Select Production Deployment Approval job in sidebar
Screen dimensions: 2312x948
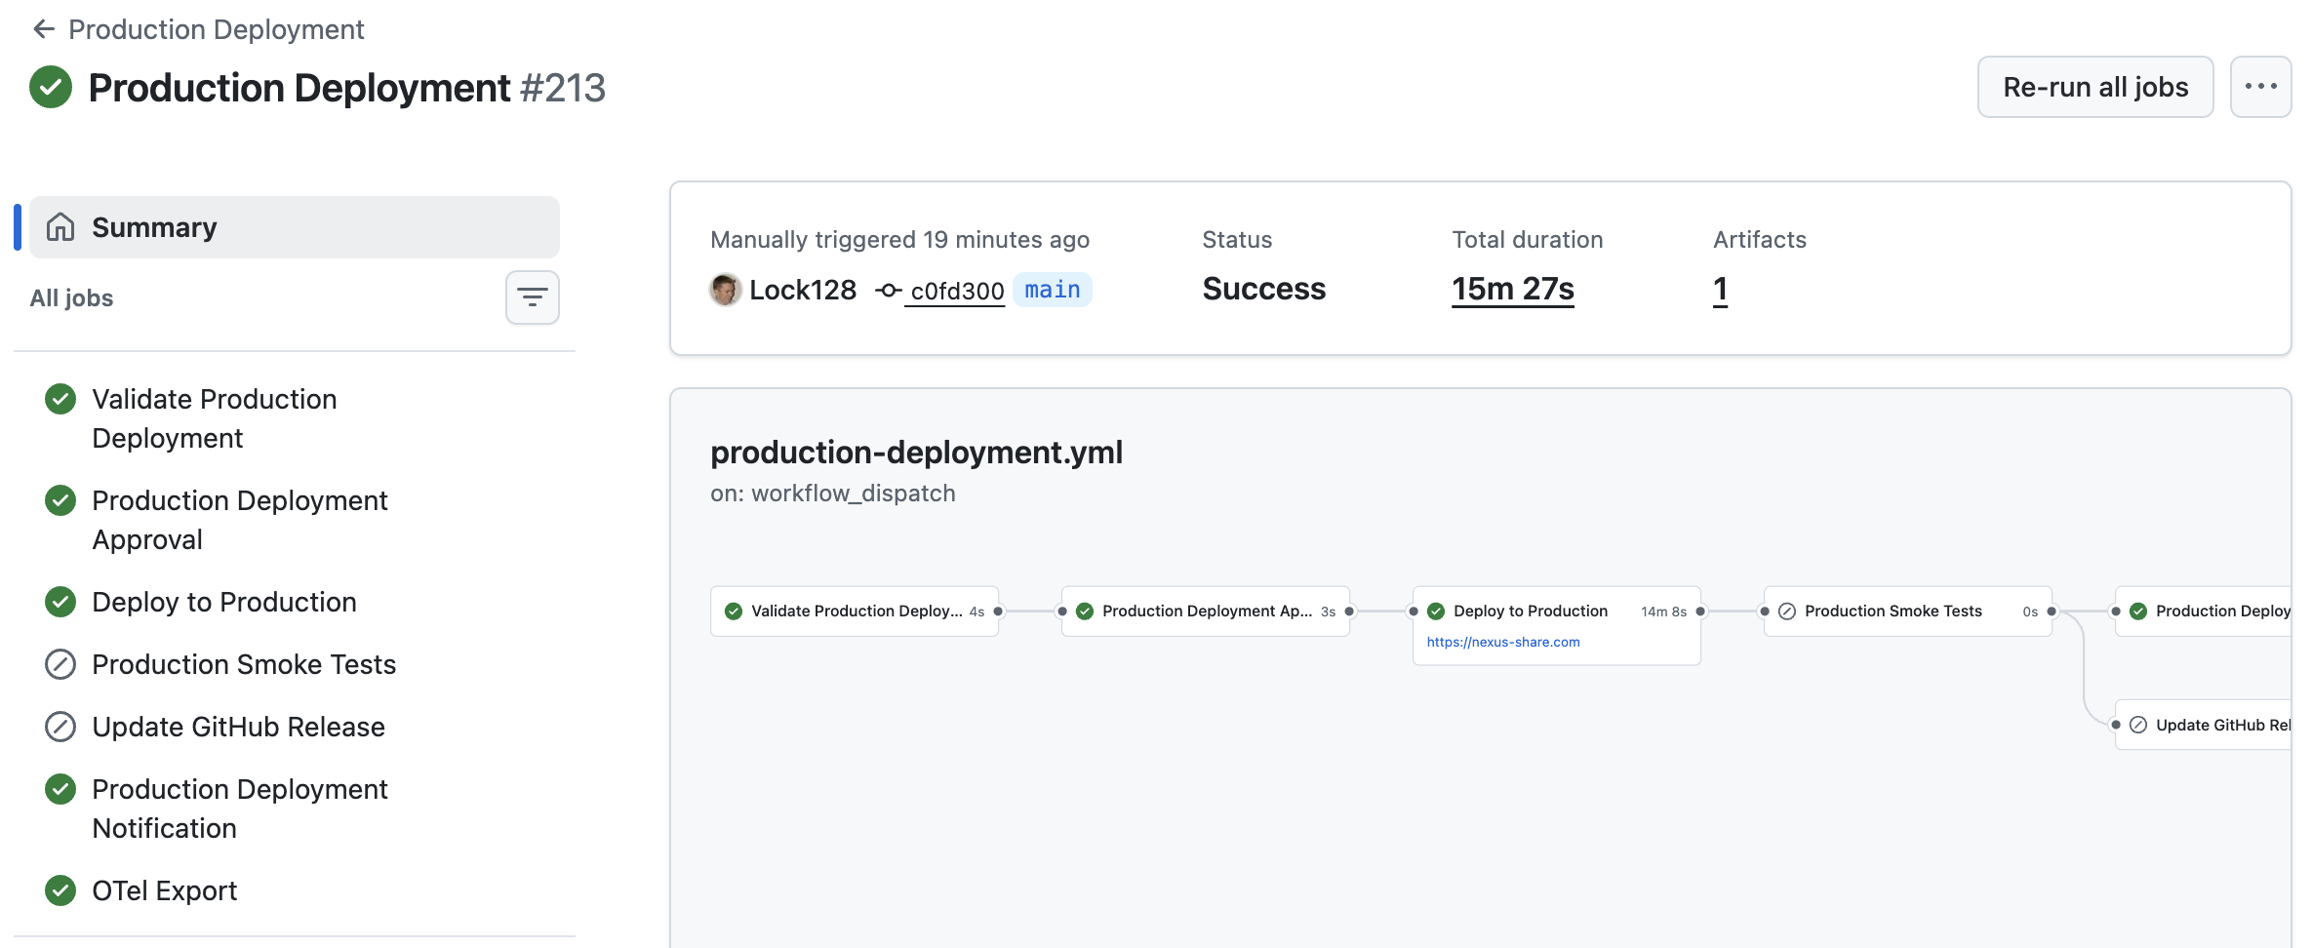[x=239, y=520]
